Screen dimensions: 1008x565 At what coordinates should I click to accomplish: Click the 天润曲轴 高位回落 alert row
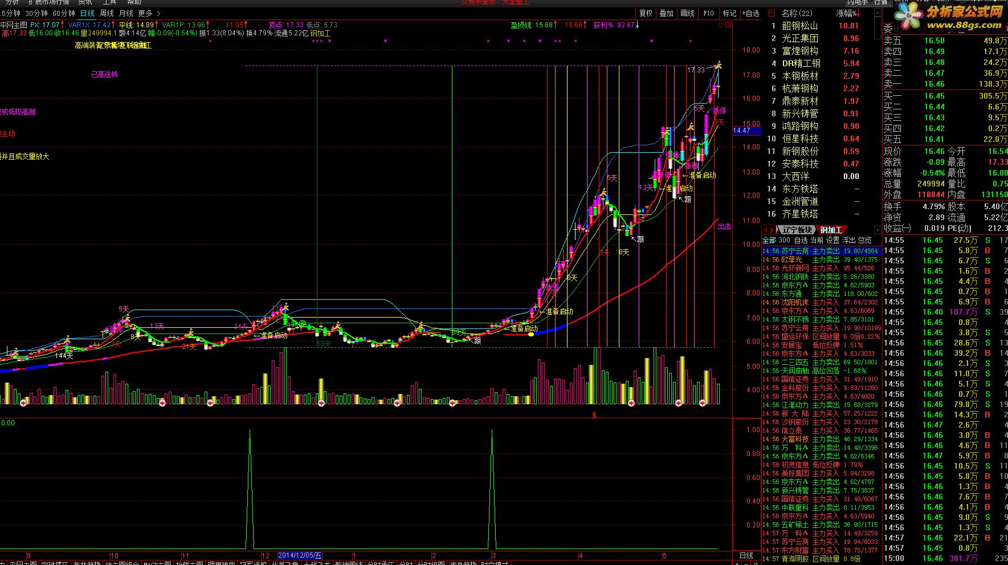tap(821, 371)
